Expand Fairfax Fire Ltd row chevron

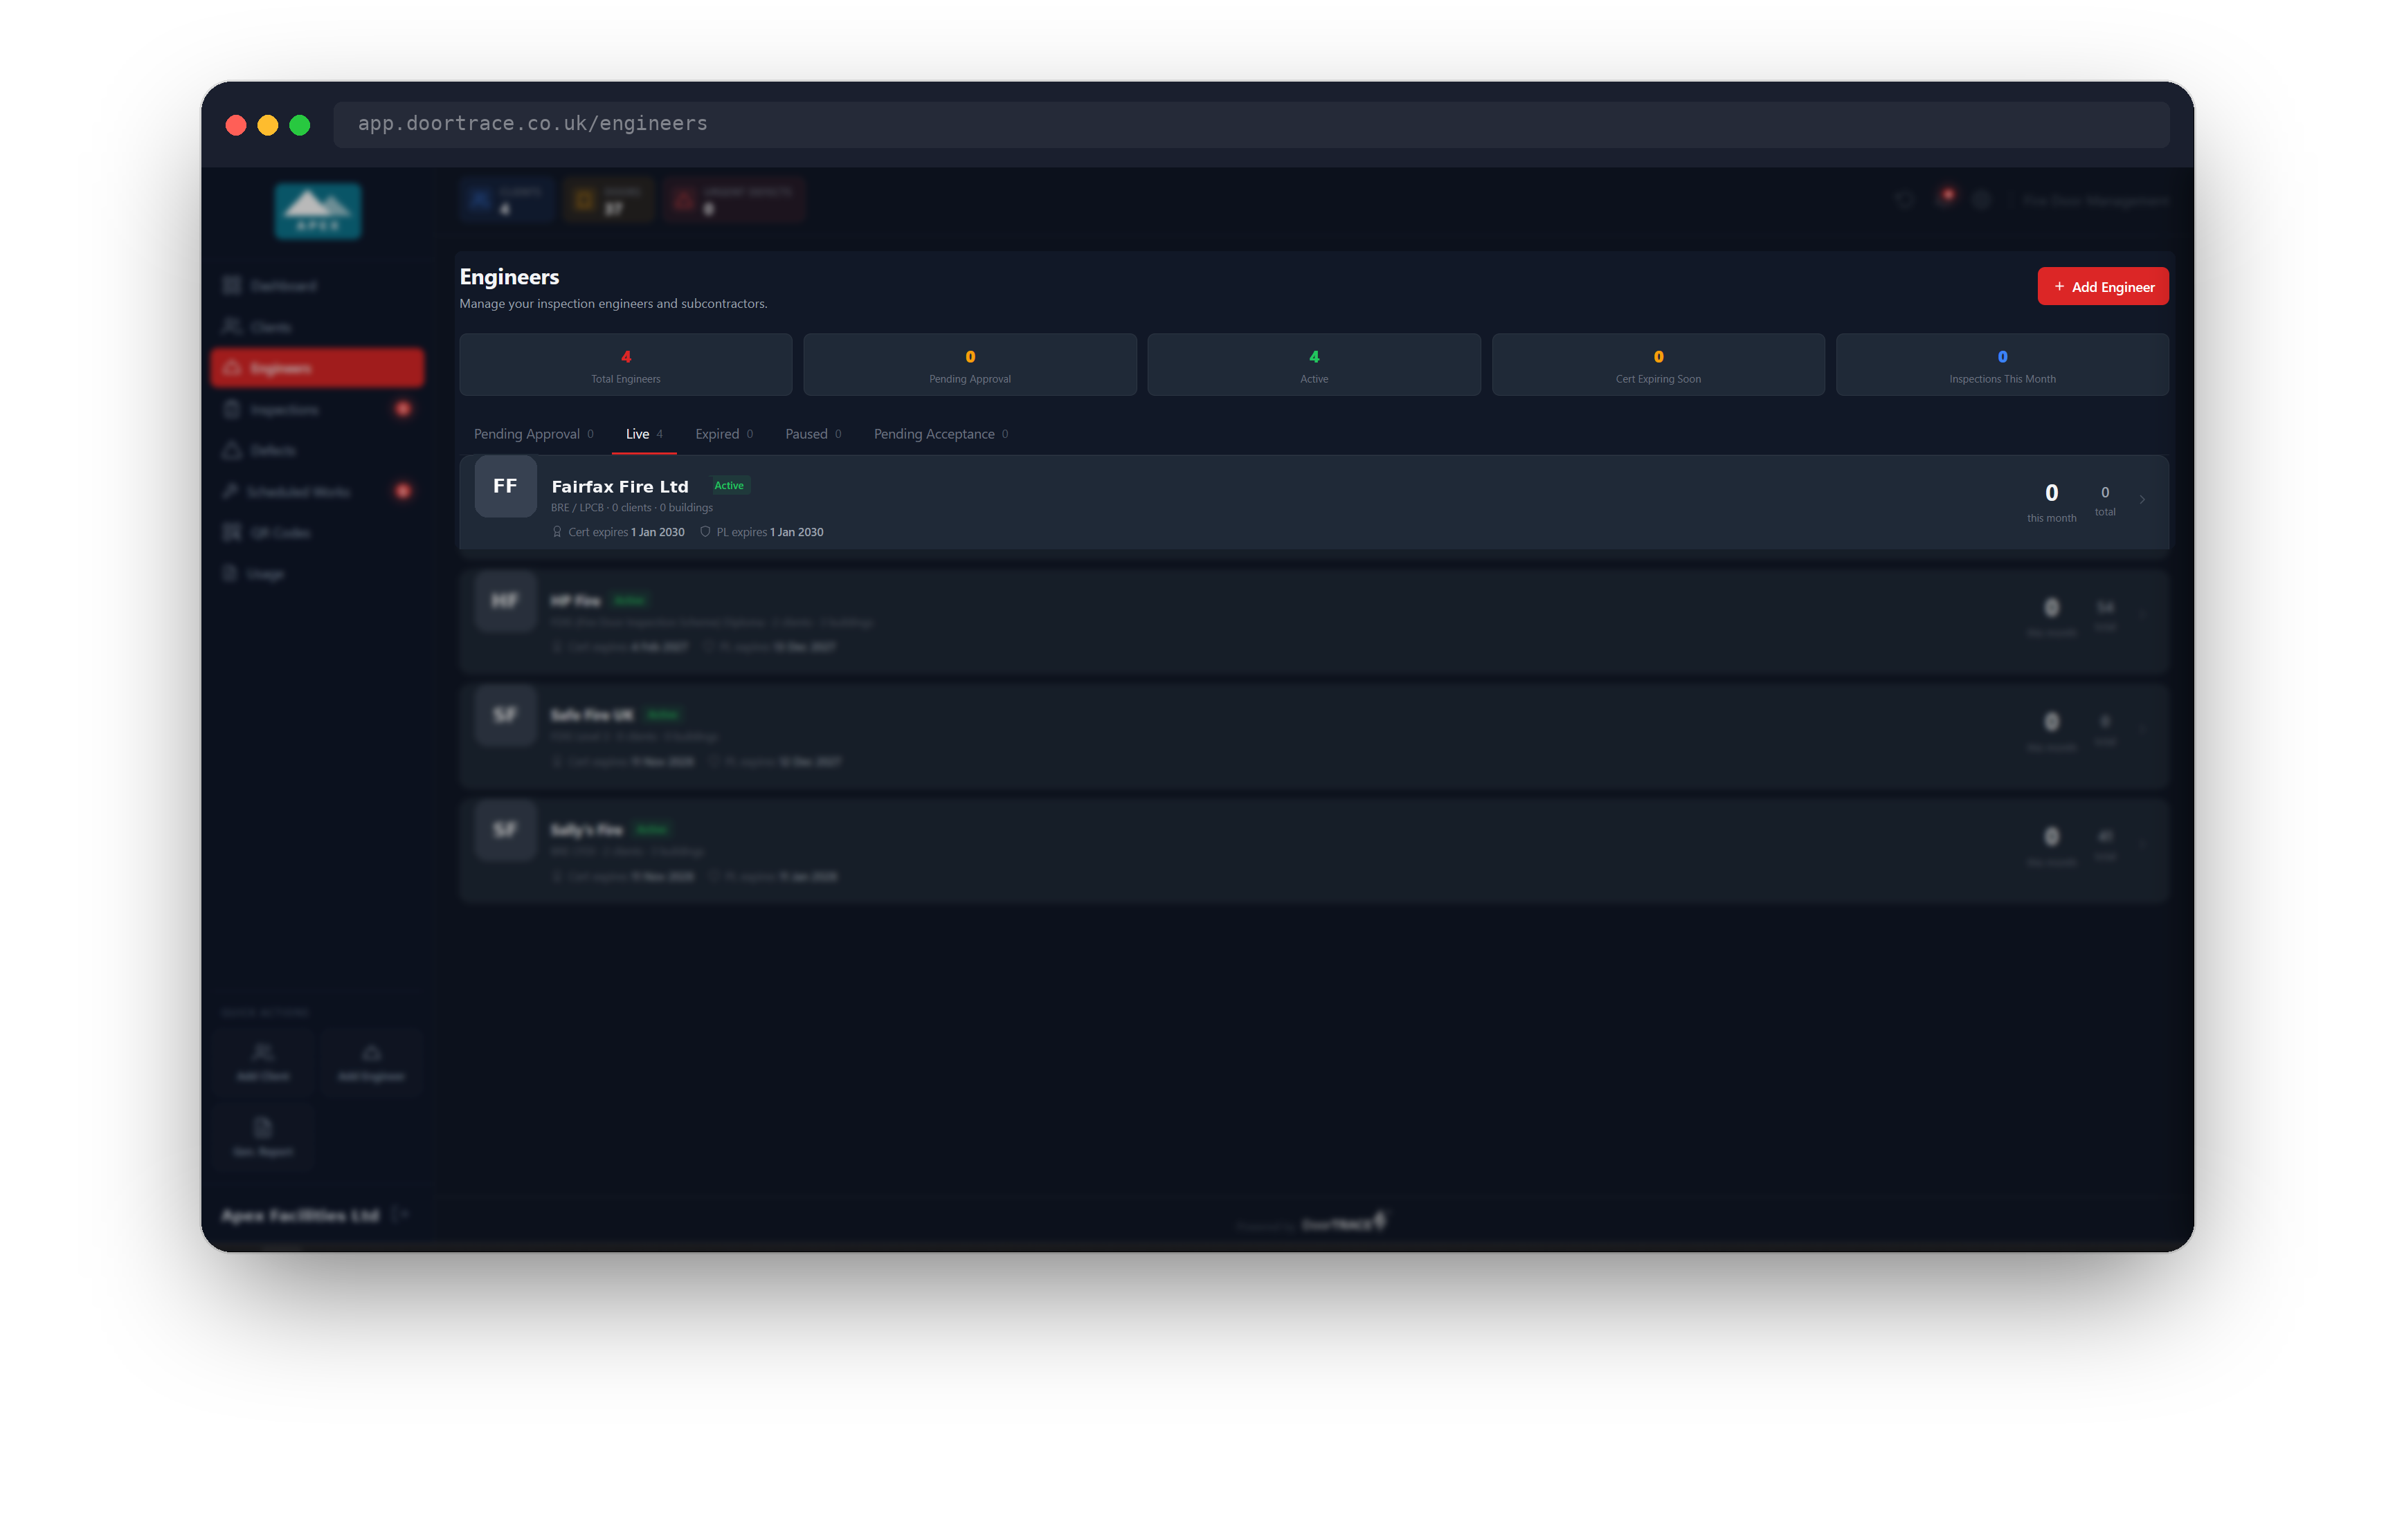2142,500
